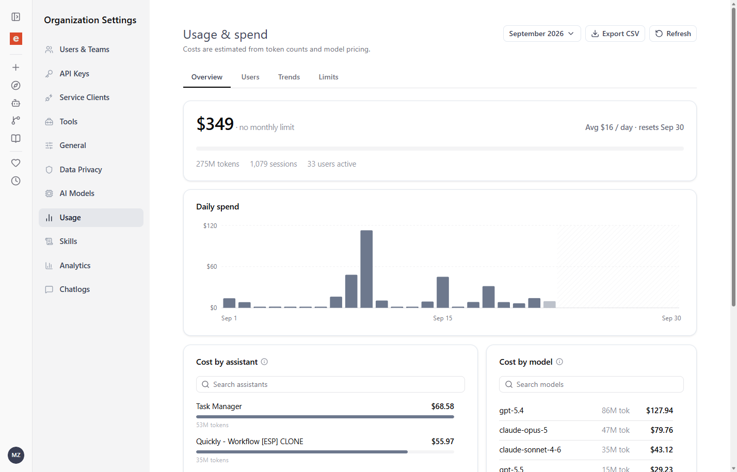The width and height of the screenshot is (737, 472).
Task: Click the MZ user avatar
Action: coord(16,455)
